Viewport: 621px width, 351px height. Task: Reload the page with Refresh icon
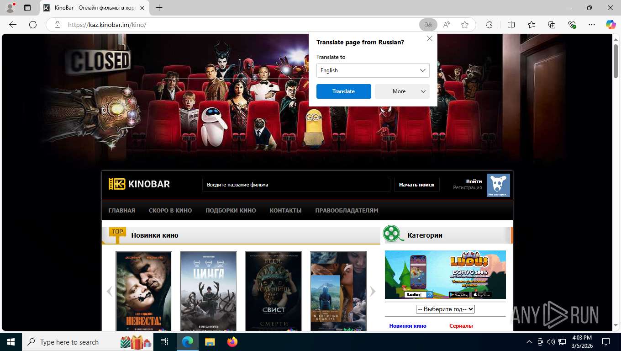(x=33, y=25)
